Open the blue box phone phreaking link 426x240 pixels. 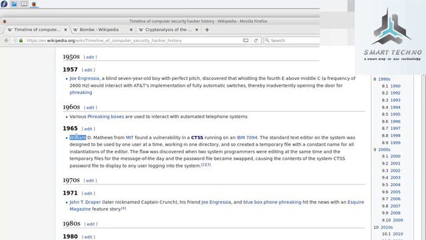272,202
